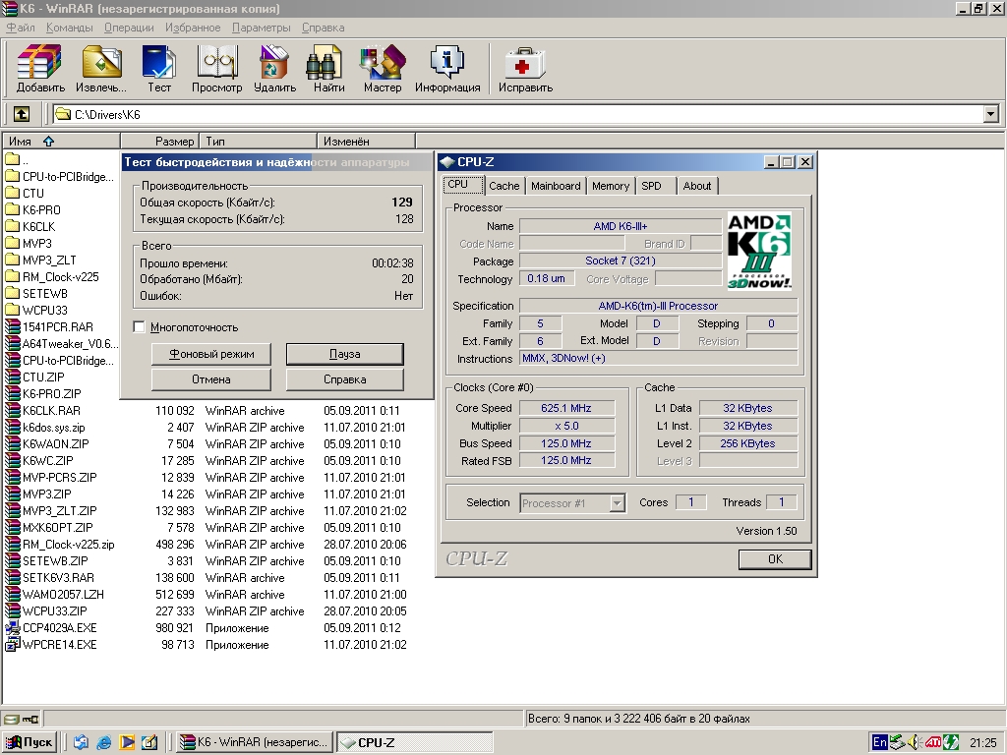
Task: Click the Добавить (Add) toolbar icon
Action: pos(40,62)
